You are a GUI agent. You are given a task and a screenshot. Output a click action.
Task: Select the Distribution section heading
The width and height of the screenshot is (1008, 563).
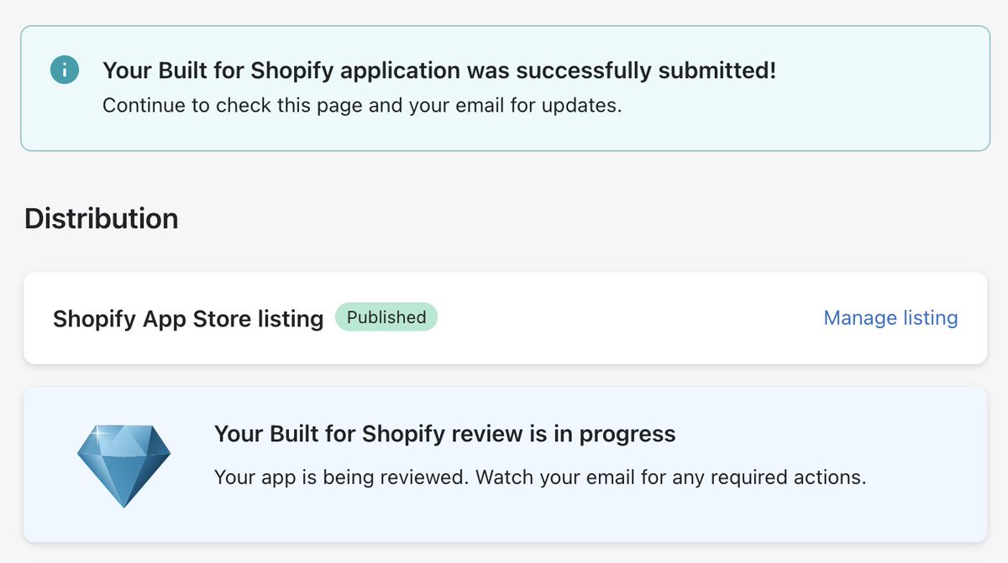pyautogui.click(x=101, y=218)
